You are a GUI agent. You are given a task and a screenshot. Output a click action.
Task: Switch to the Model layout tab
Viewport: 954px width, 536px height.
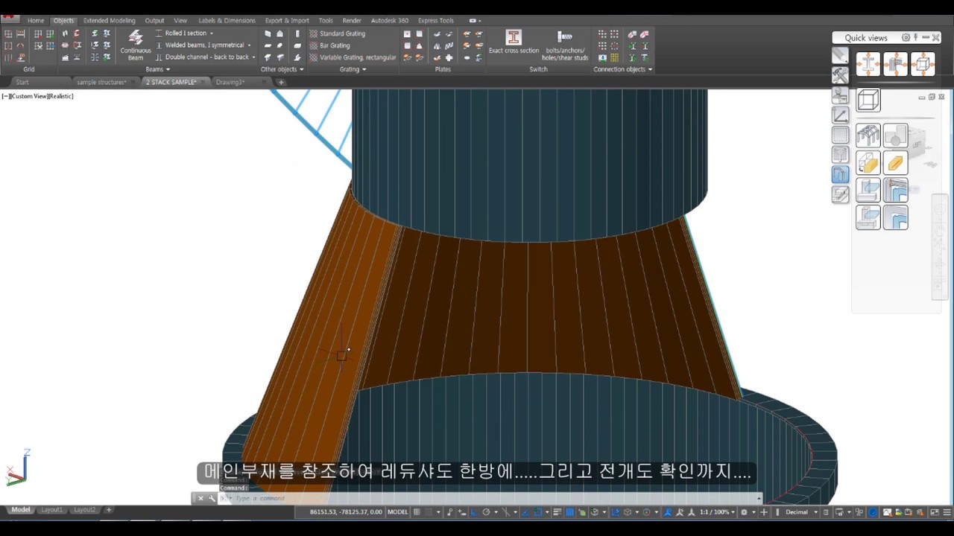(21, 510)
